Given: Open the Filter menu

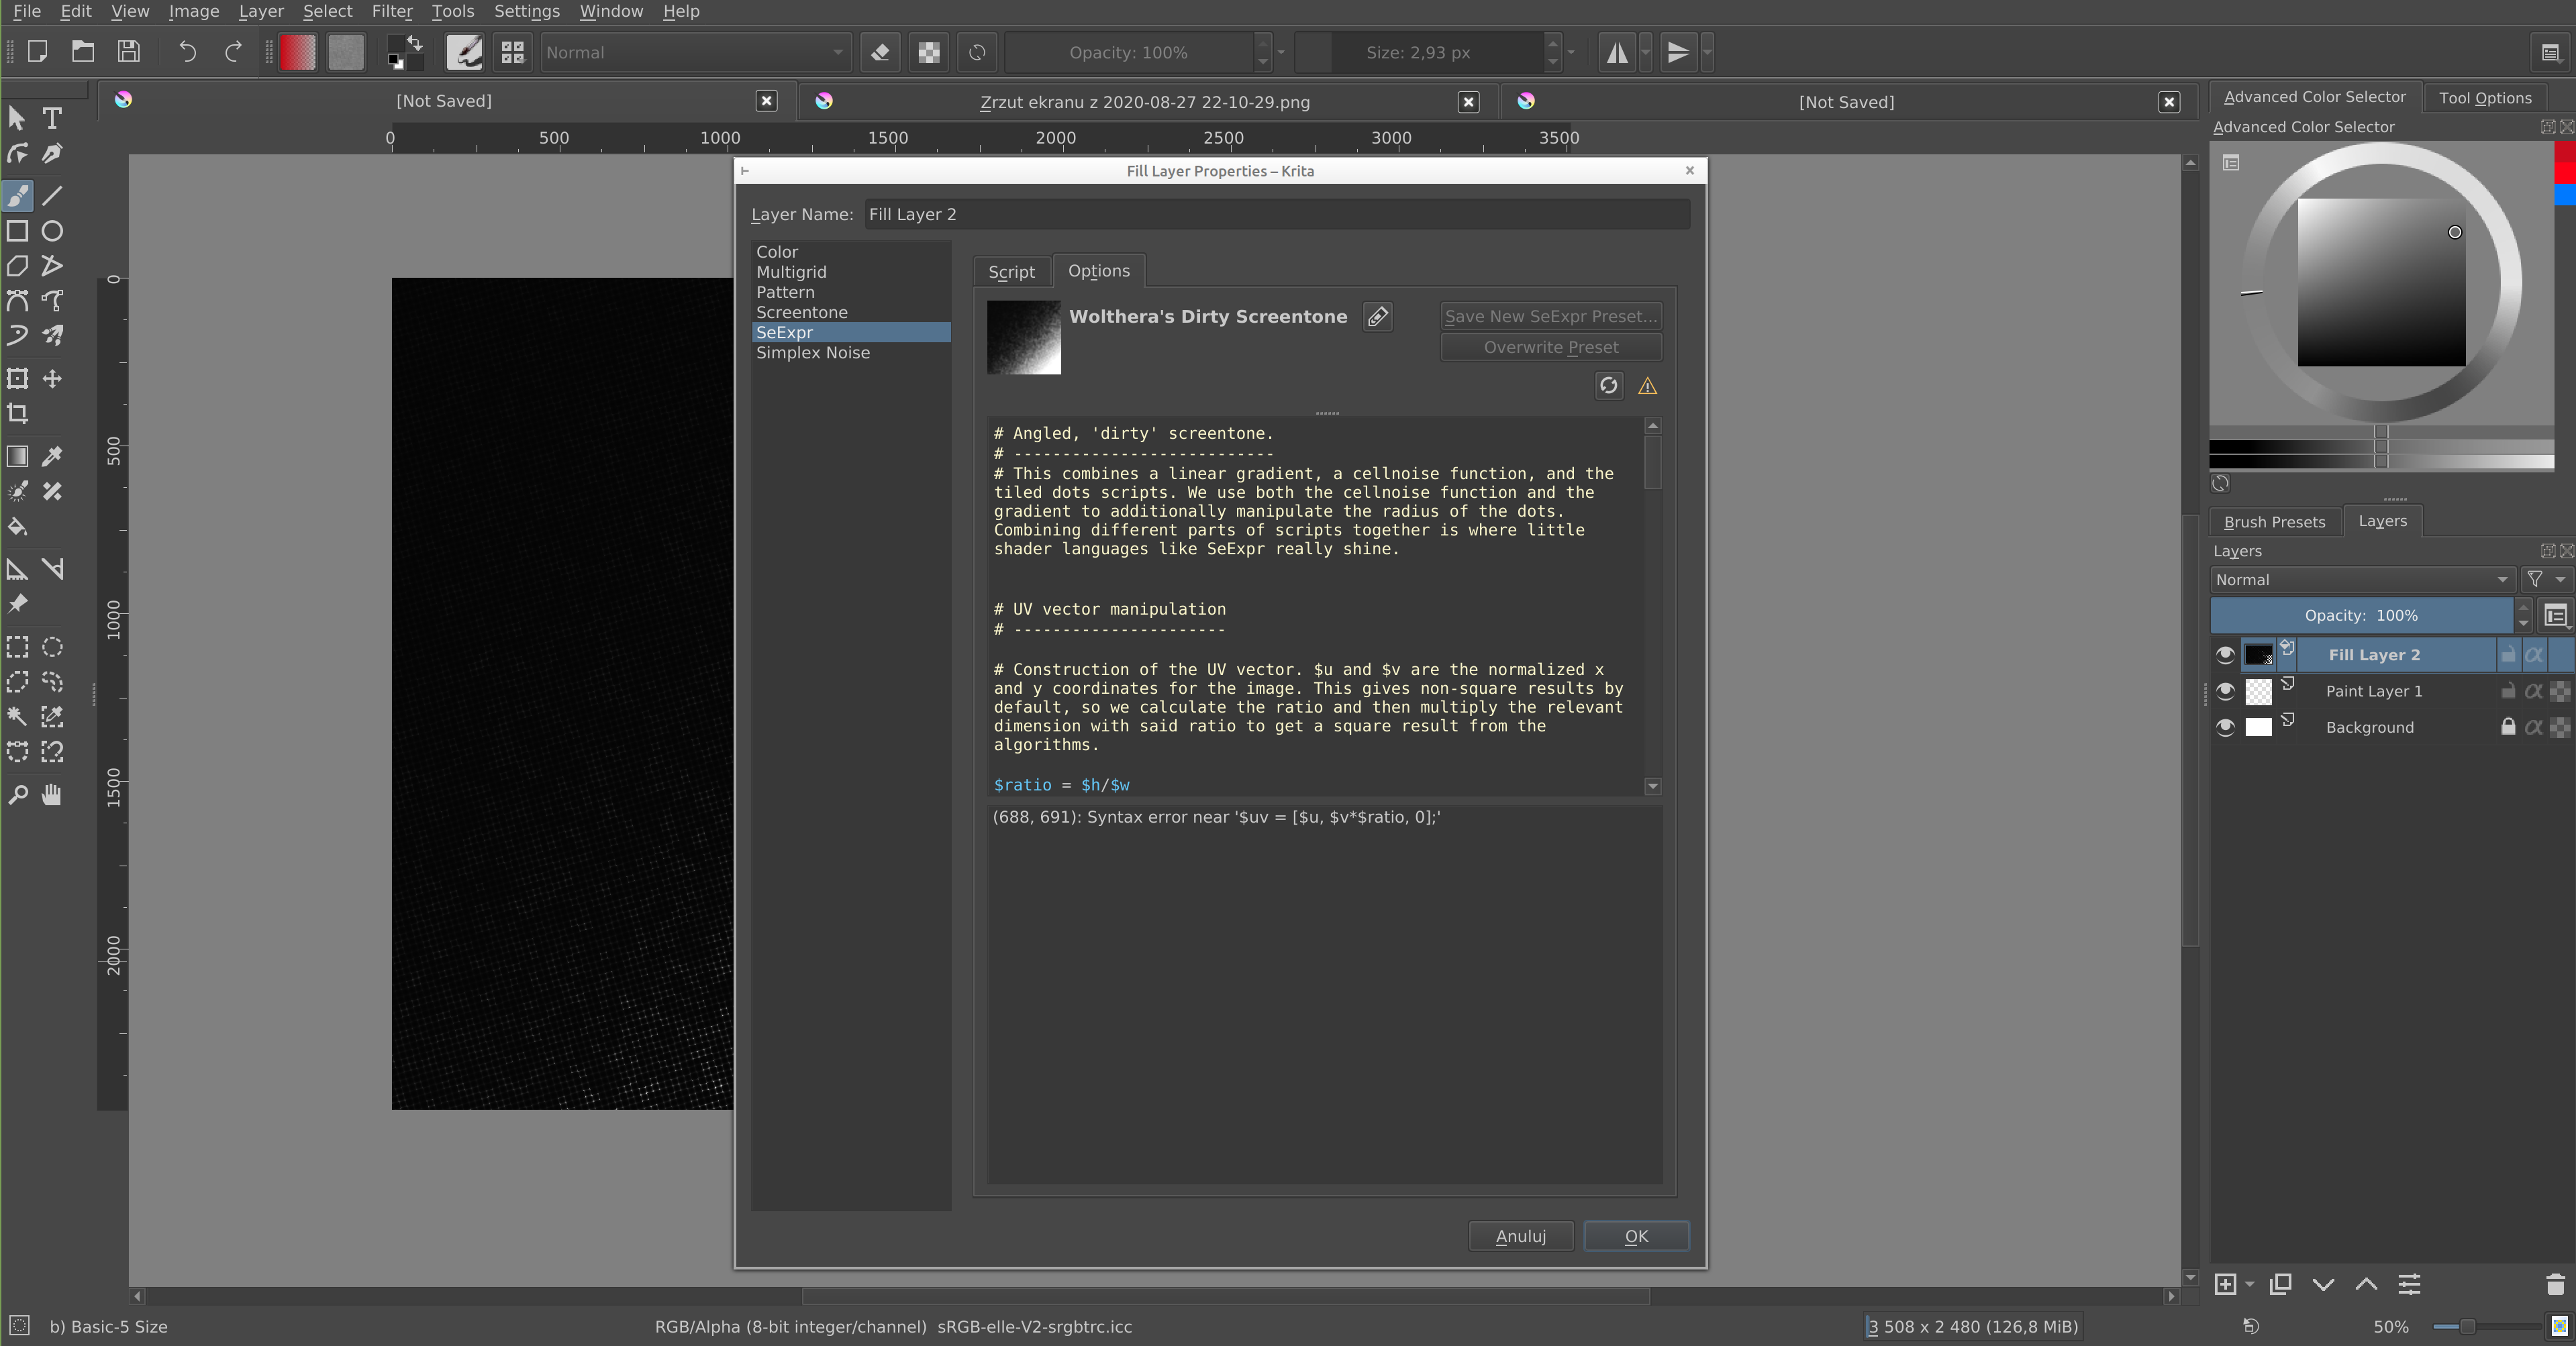Looking at the screenshot, I should 391,11.
